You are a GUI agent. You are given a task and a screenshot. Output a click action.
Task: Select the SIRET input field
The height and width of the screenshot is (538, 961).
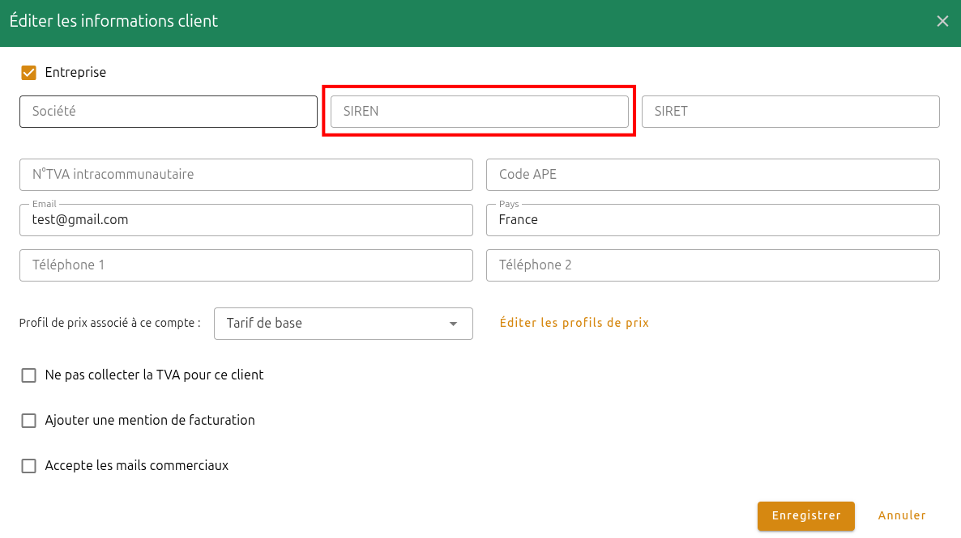[x=791, y=112]
